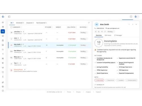Switch to the Answered 3 tab
Image resolution: width=142 pixels, height=106 pixels.
[x=30, y=23]
